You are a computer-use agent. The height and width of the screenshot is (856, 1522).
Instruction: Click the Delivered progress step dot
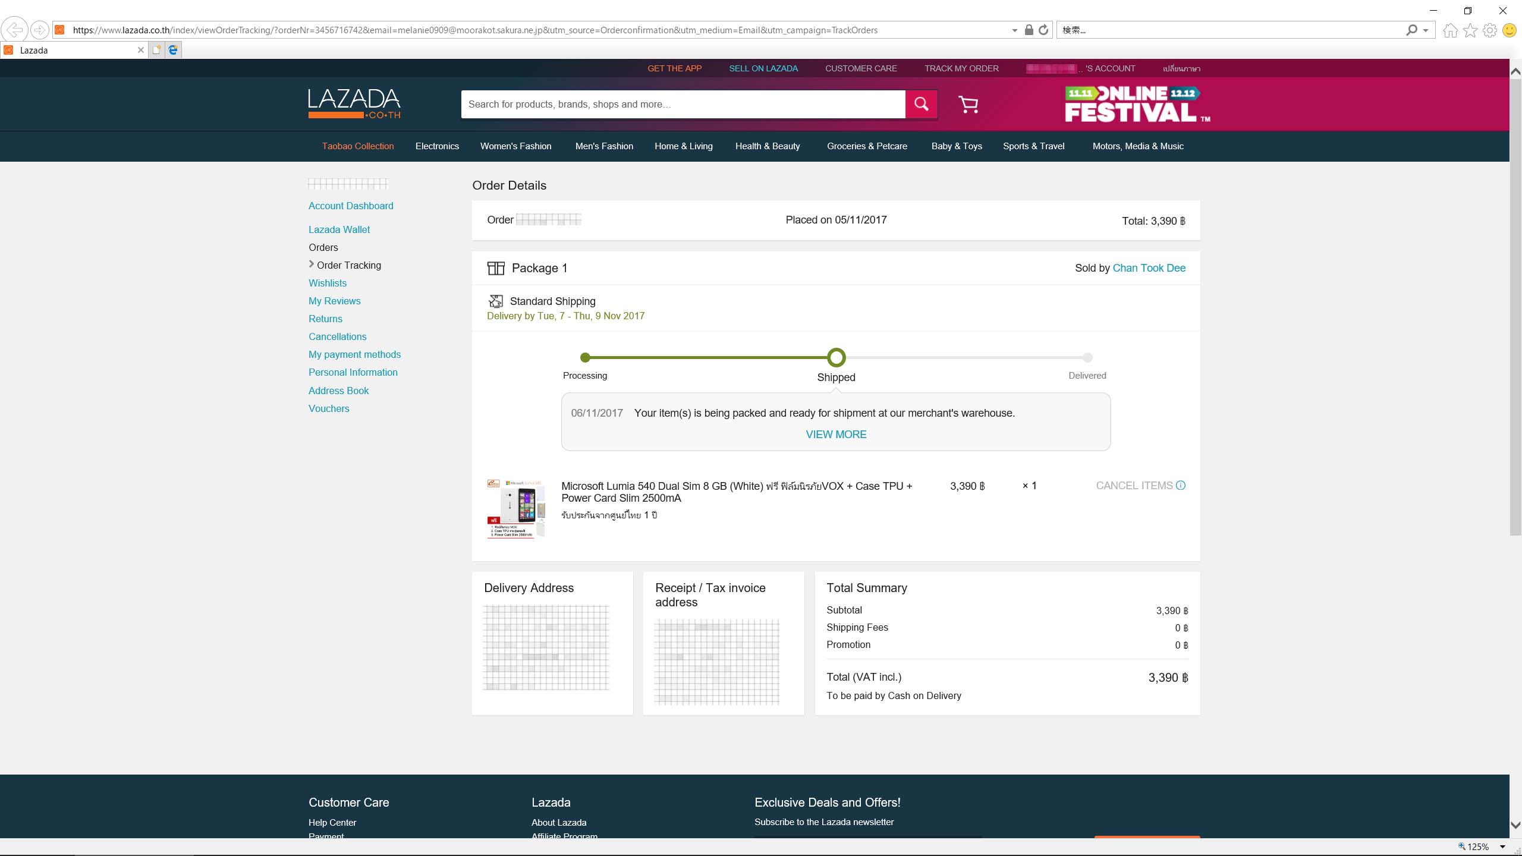(1087, 357)
